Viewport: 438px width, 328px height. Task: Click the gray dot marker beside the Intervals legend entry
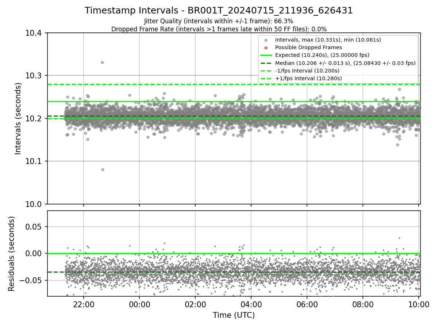[x=266, y=40]
